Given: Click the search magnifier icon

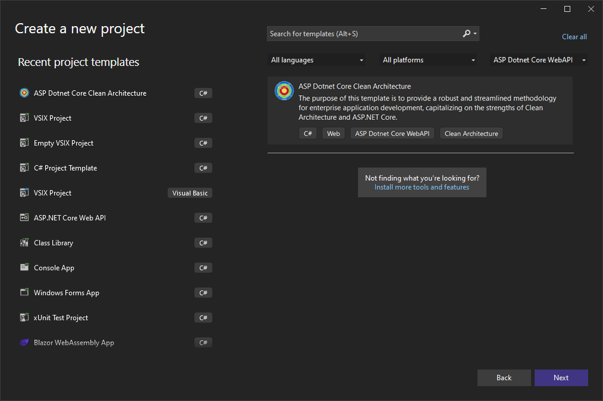Looking at the screenshot, I should pos(467,34).
